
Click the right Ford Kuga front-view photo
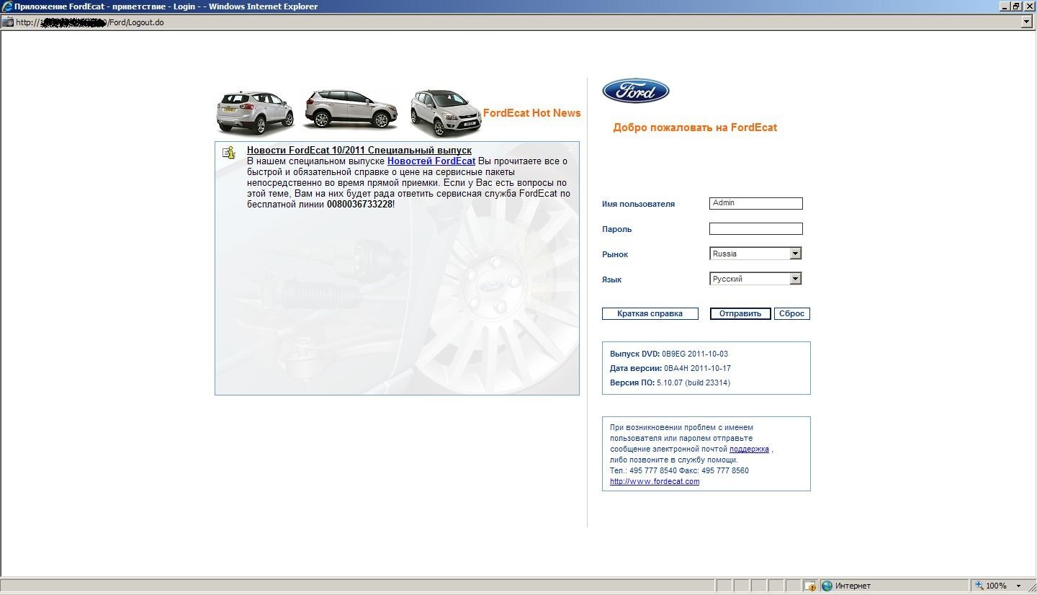coord(445,113)
